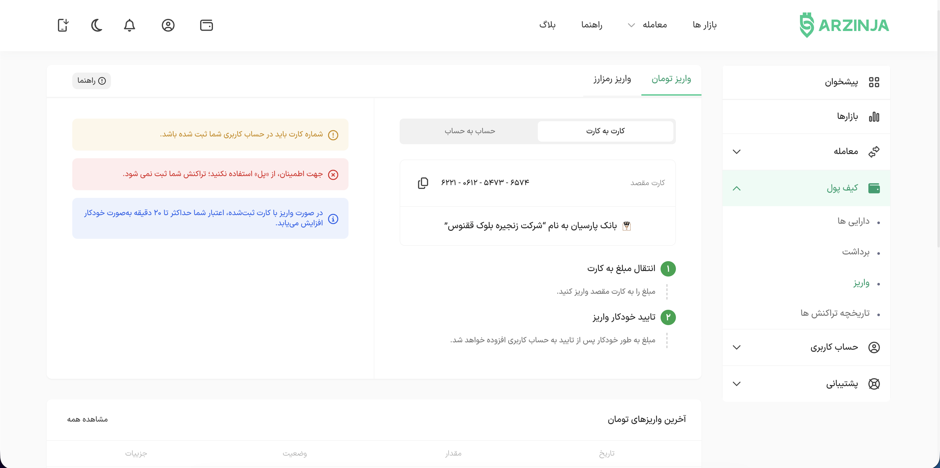Open the user profile icon in header
Image resolution: width=940 pixels, height=468 pixels.
168,25
